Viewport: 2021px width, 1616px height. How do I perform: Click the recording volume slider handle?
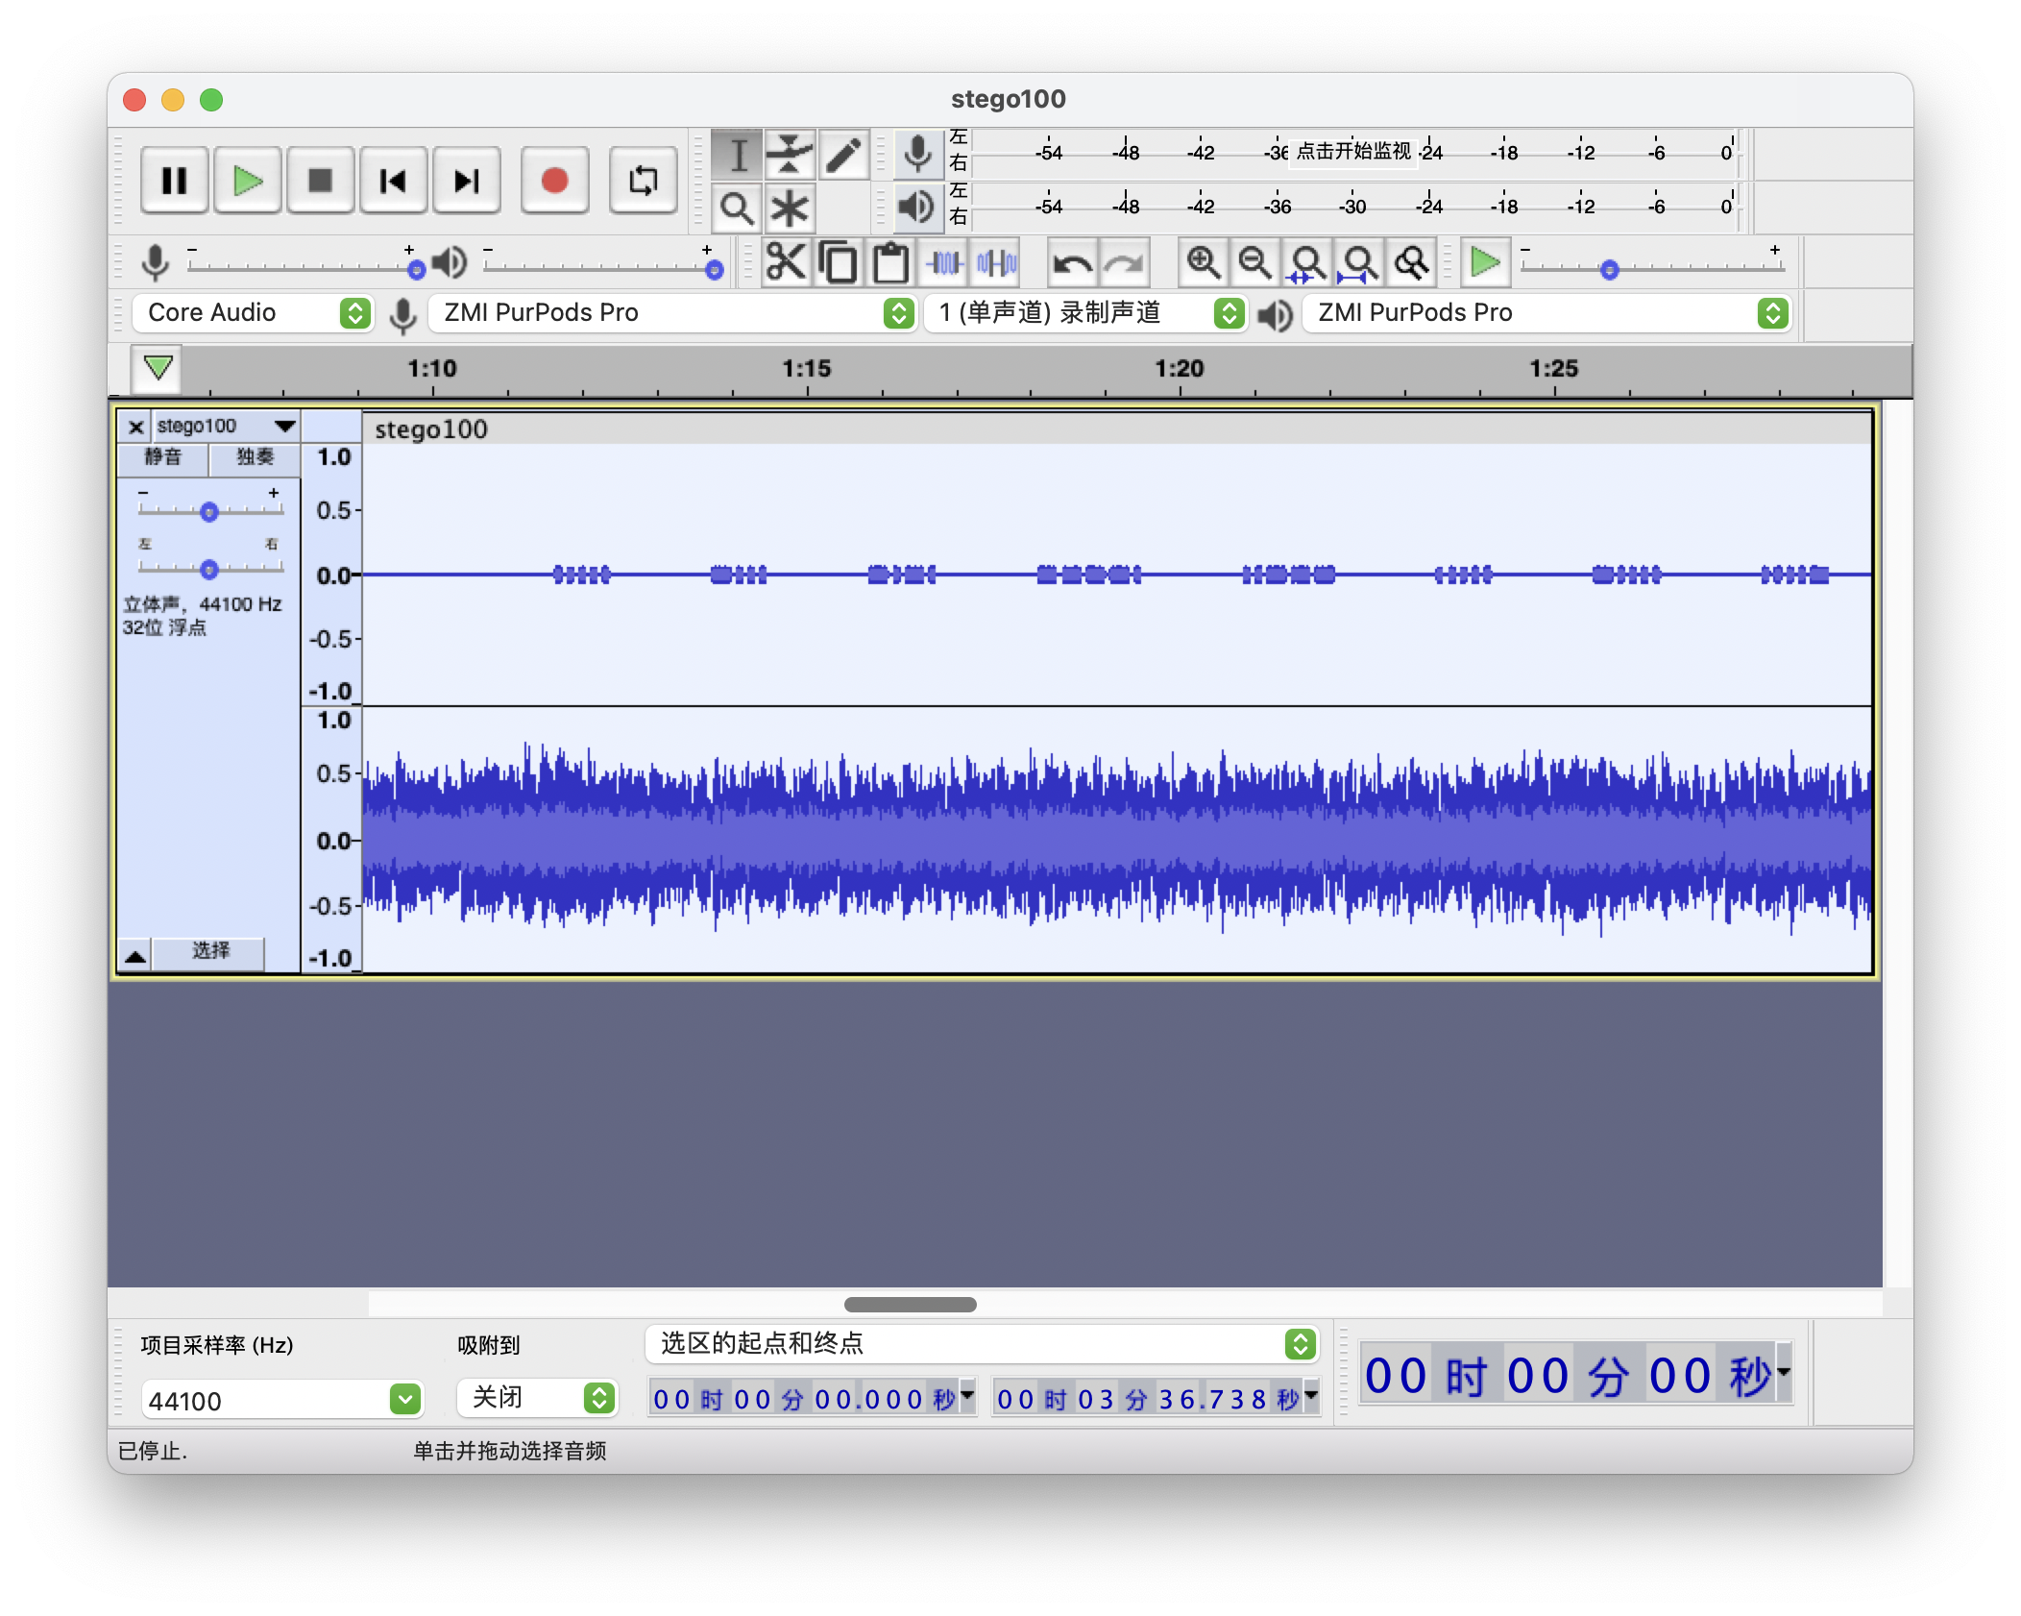pos(416,270)
